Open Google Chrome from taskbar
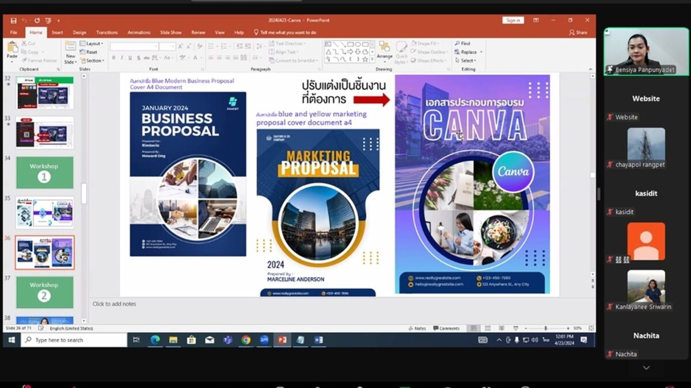Screen dimensions: 691x388 pos(246,340)
